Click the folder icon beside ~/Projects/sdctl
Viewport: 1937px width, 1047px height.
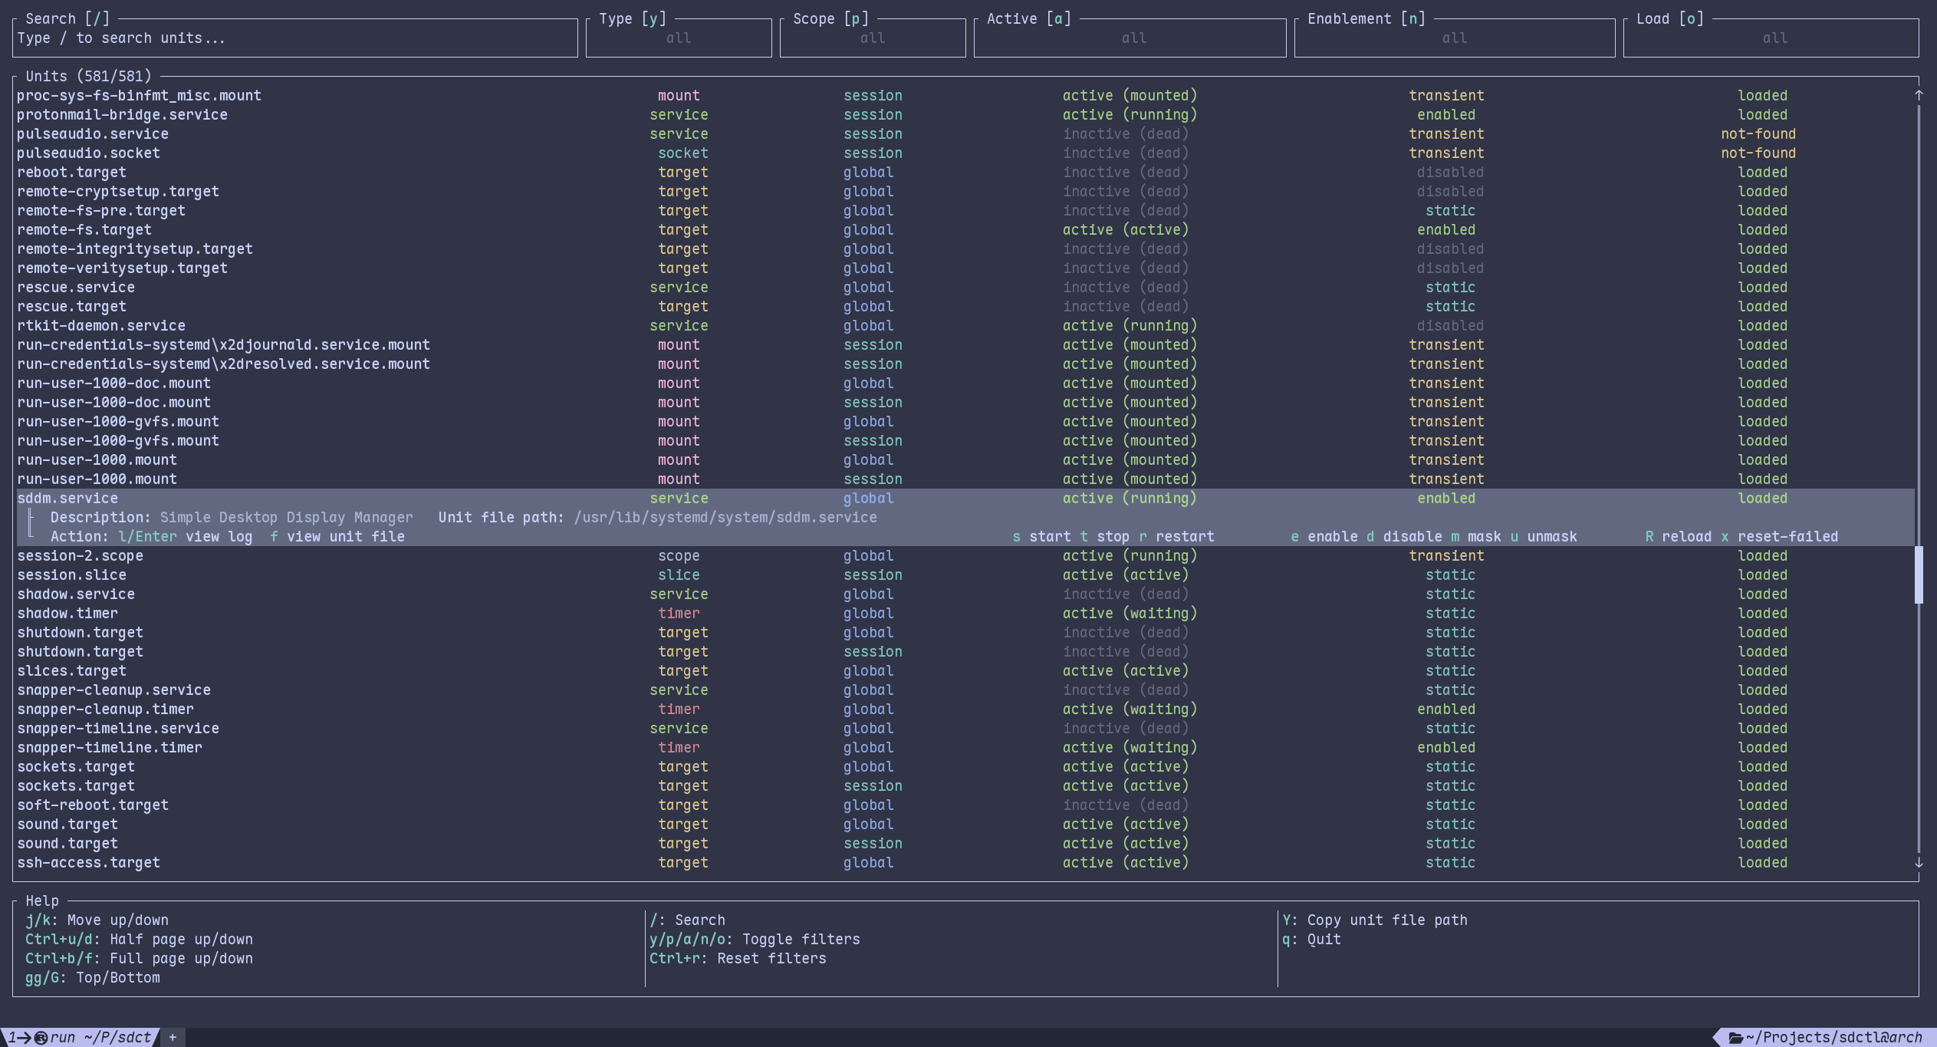tap(1735, 1038)
